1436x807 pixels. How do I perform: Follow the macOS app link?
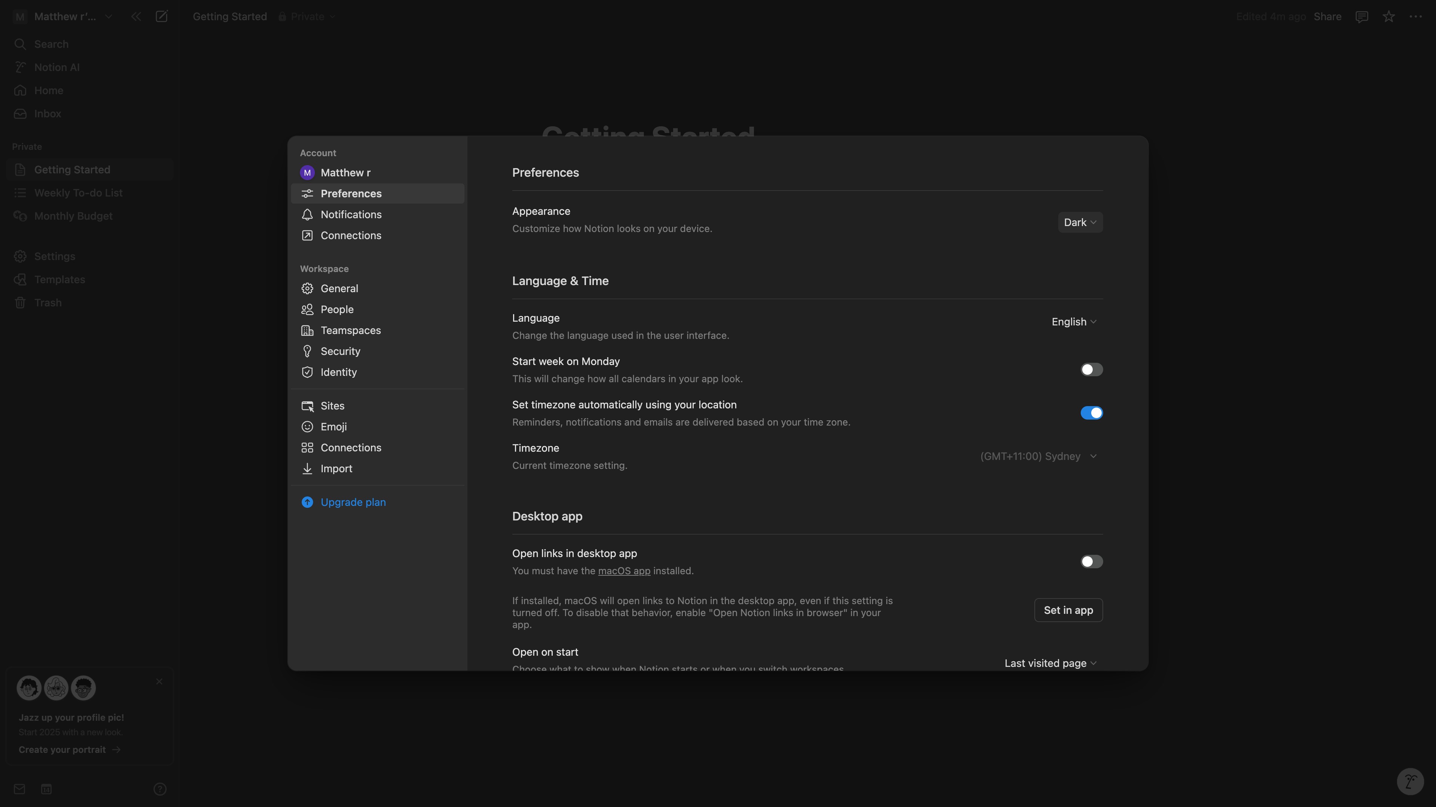624,571
